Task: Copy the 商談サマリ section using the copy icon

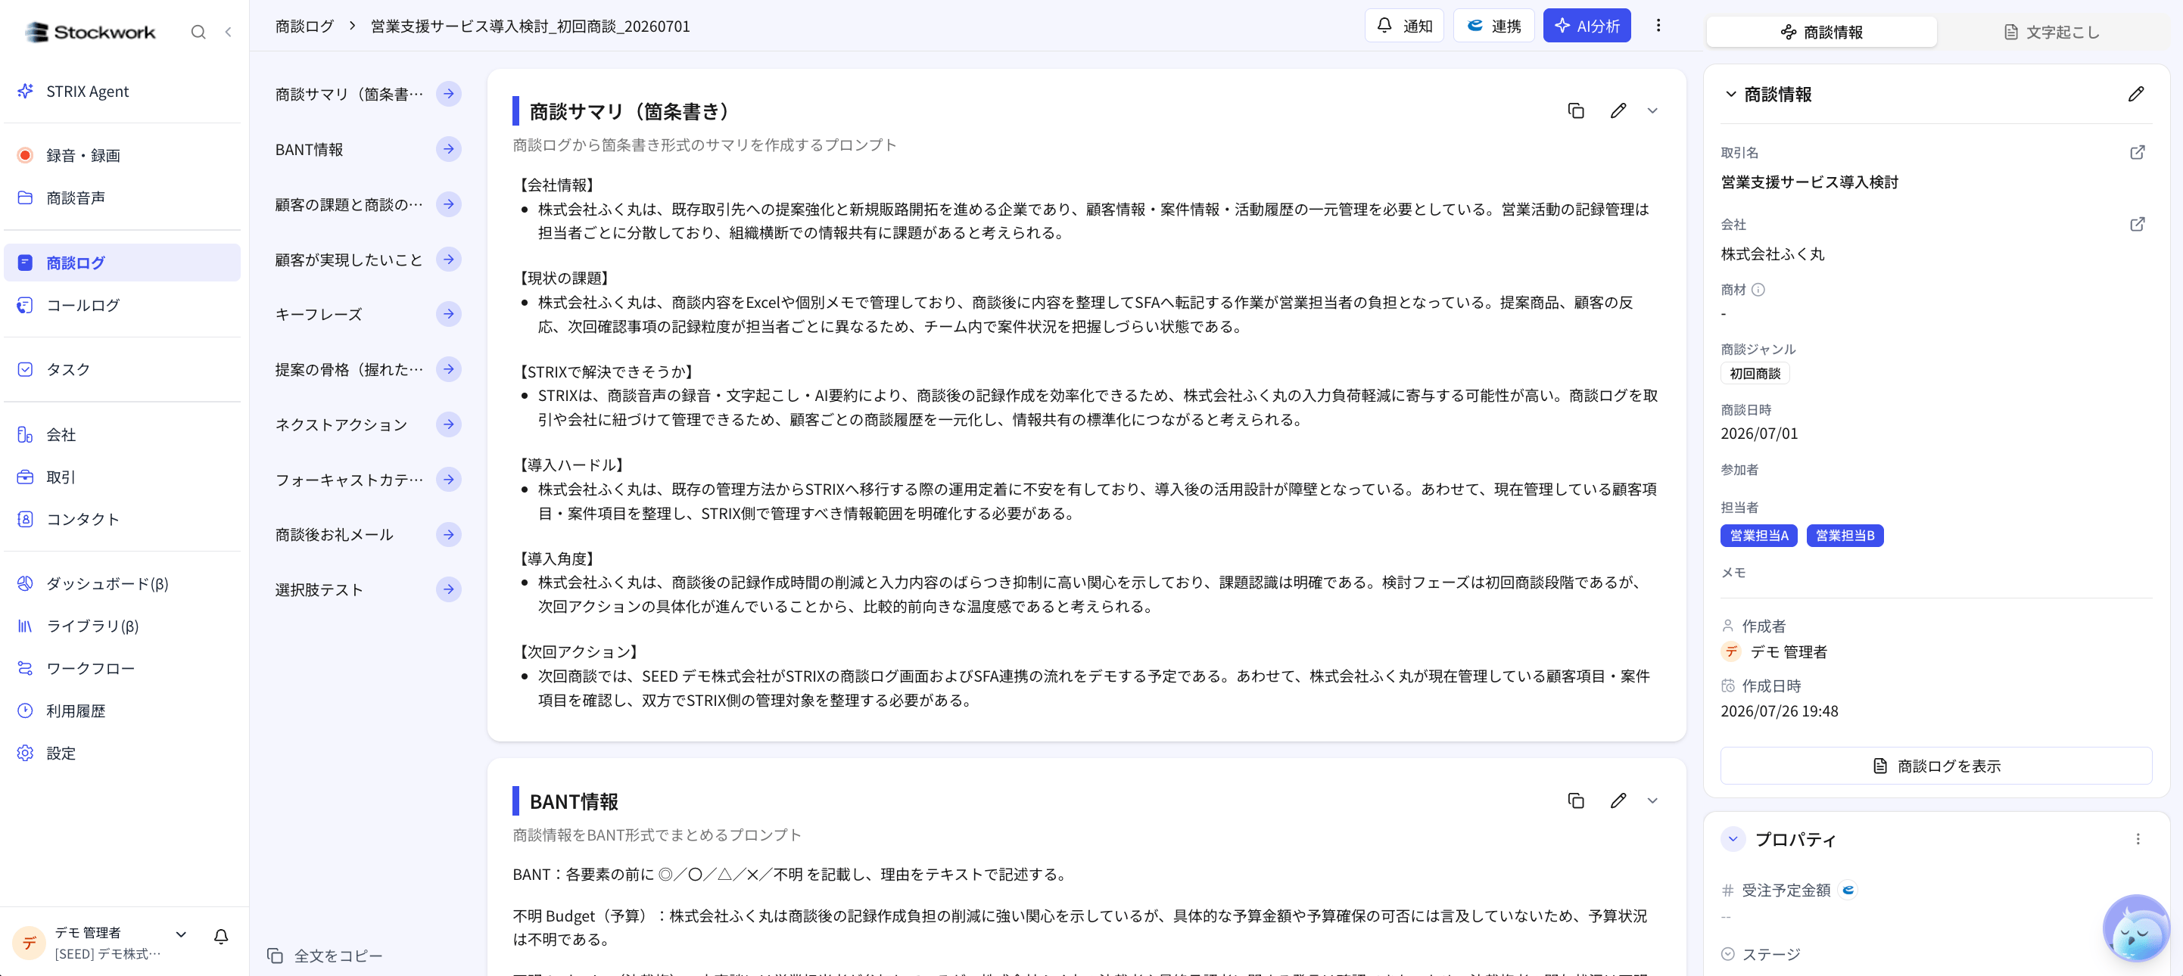Action: pos(1576,111)
